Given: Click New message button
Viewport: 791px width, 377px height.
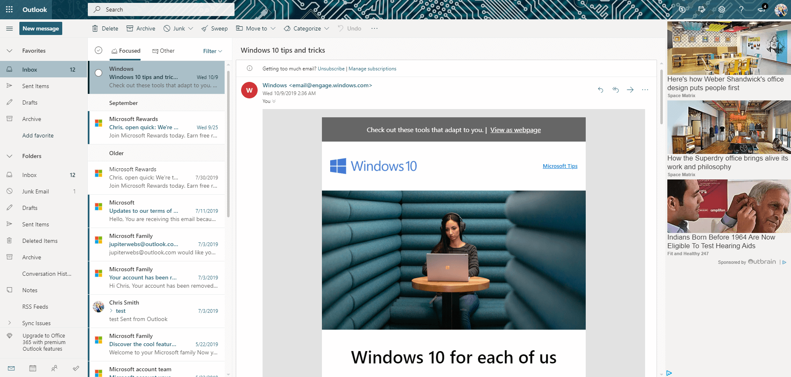Looking at the screenshot, I should [x=41, y=28].
